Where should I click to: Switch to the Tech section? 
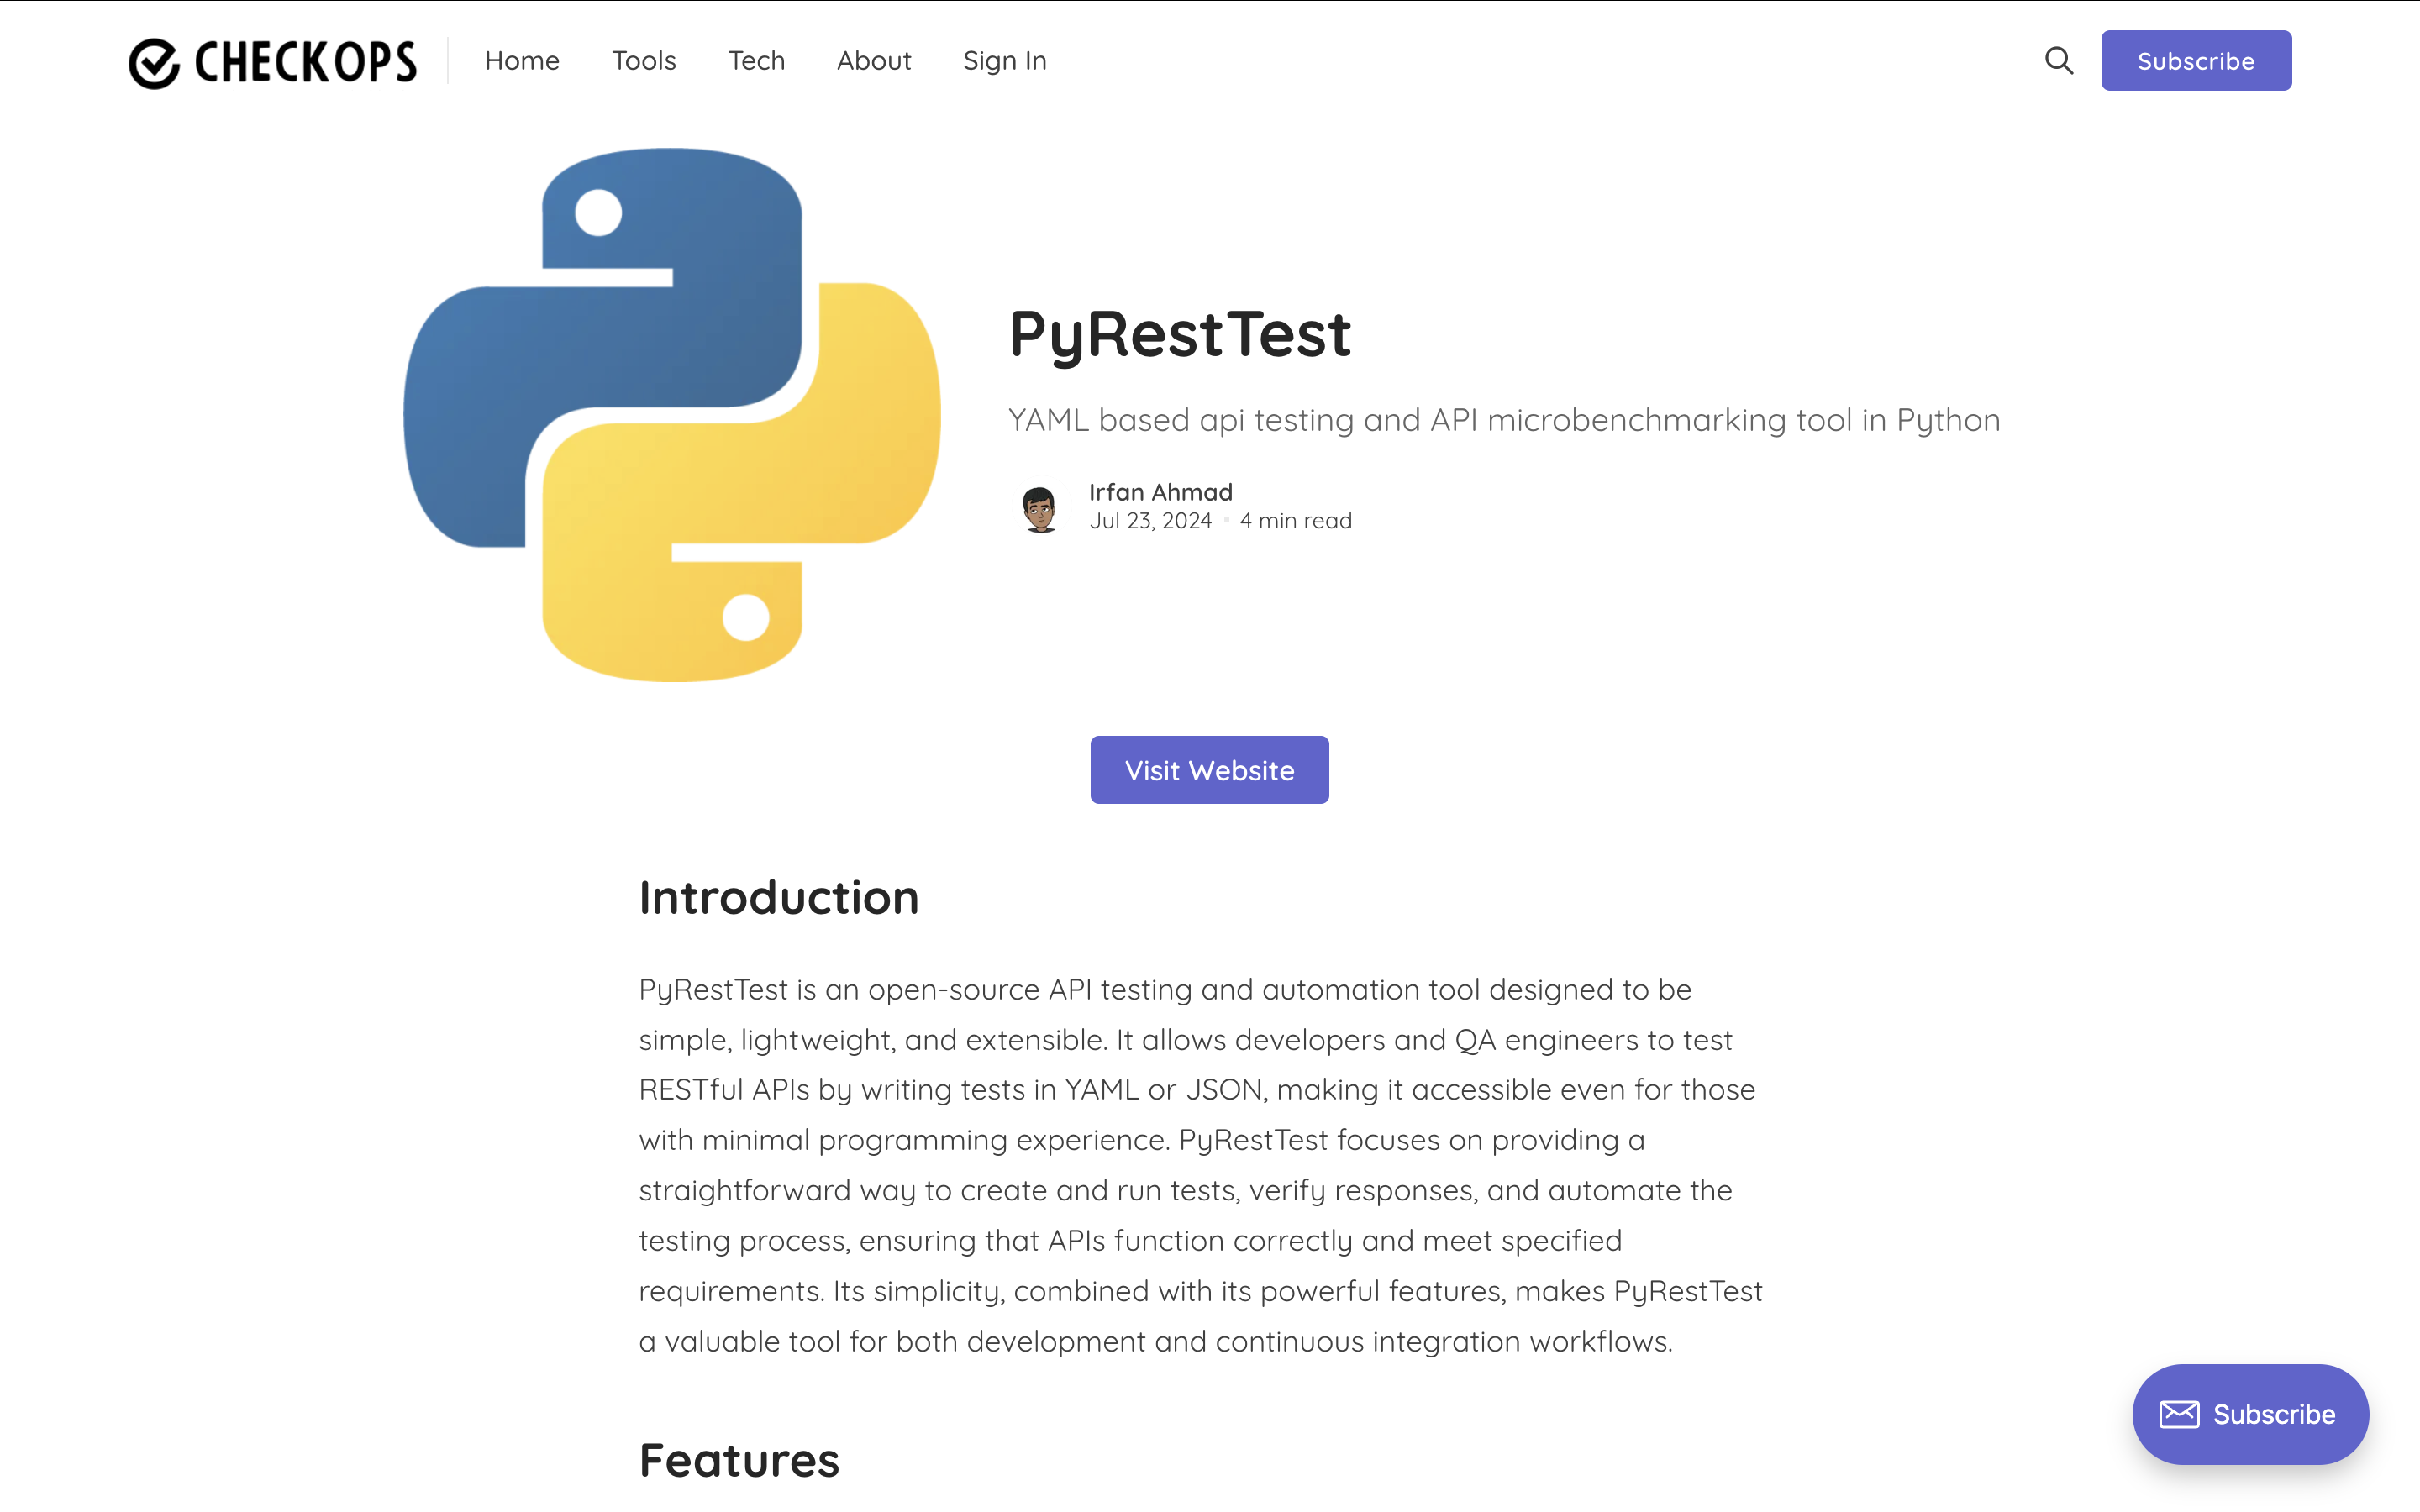click(x=756, y=60)
